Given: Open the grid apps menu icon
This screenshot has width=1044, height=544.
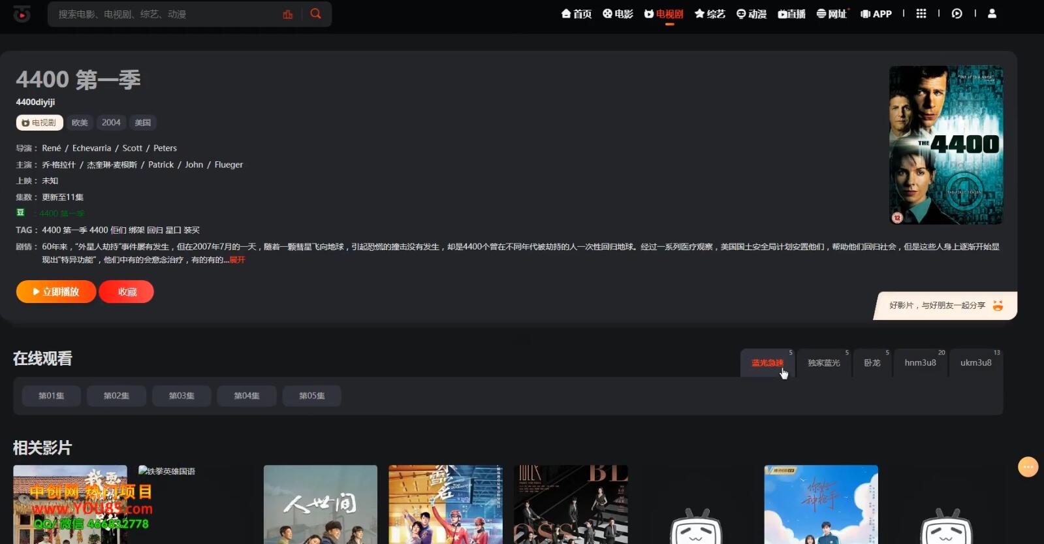Looking at the screenshot, I should pos(921,14).
